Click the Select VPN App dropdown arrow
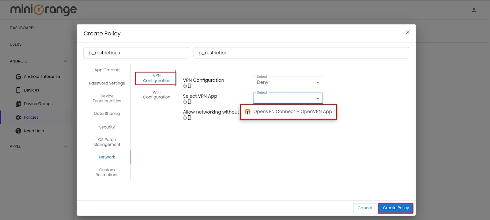 pos(318,98)
